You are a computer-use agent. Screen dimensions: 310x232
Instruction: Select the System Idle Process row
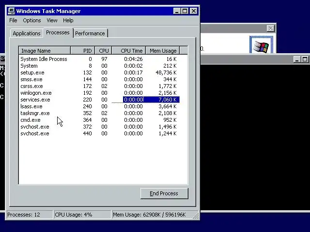coord(99,59)
